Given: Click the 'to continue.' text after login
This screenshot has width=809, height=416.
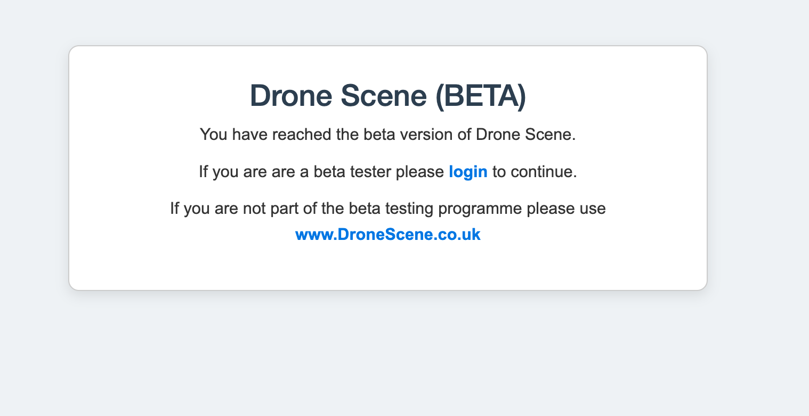Looking at the screenshot, I should tap(535, 172).
